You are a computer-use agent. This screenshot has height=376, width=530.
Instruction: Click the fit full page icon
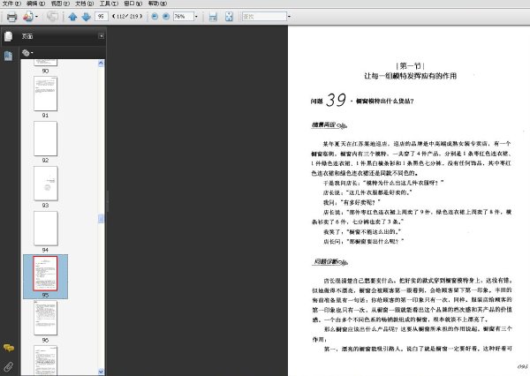tap(229, 17)
